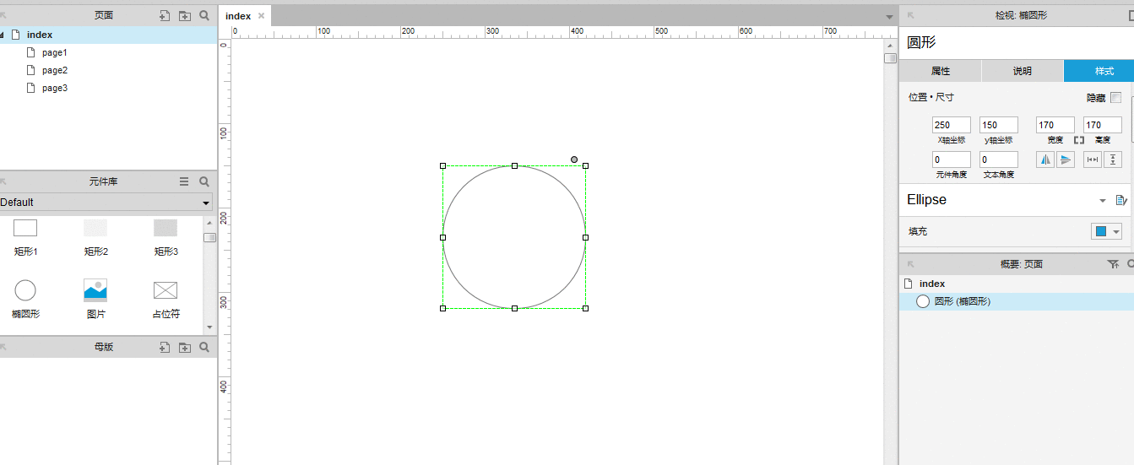Switch to the 样式 tab
The image size is (1134, 465).
1099,71
